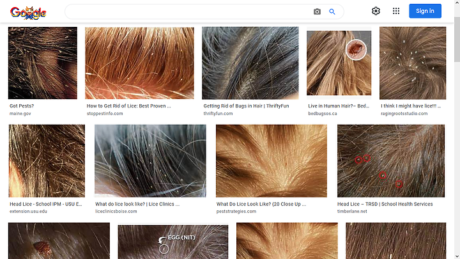Click the stoppestinfo.com source link
This screenshot has width=460, height=259.
[105, 113]
